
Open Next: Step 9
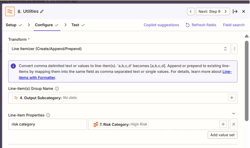tap(213, 12)
